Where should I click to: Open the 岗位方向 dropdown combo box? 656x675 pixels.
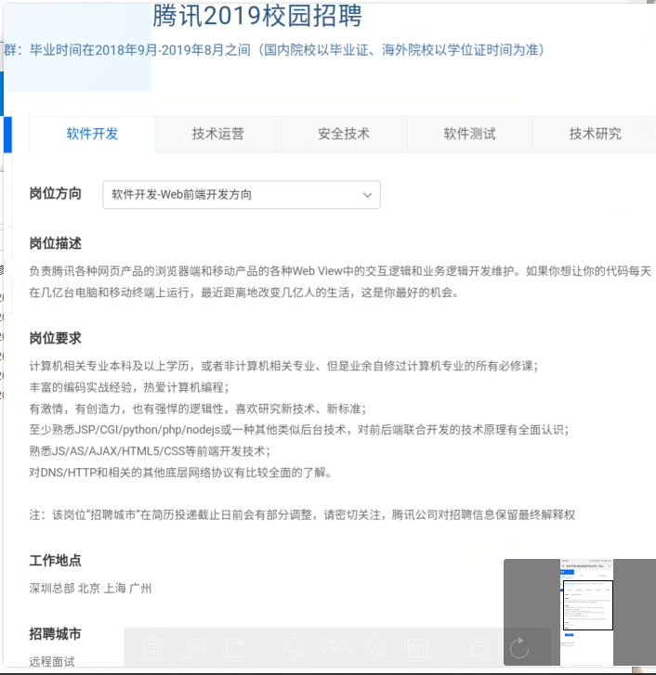pyautogui.click(x=242, y=195)
